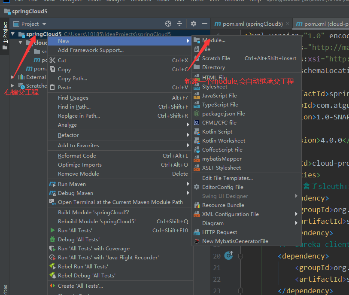This screenshot has height=295, width=349.
Task: Select Kotlin Script from New submenu
Action: coord(217,132)
